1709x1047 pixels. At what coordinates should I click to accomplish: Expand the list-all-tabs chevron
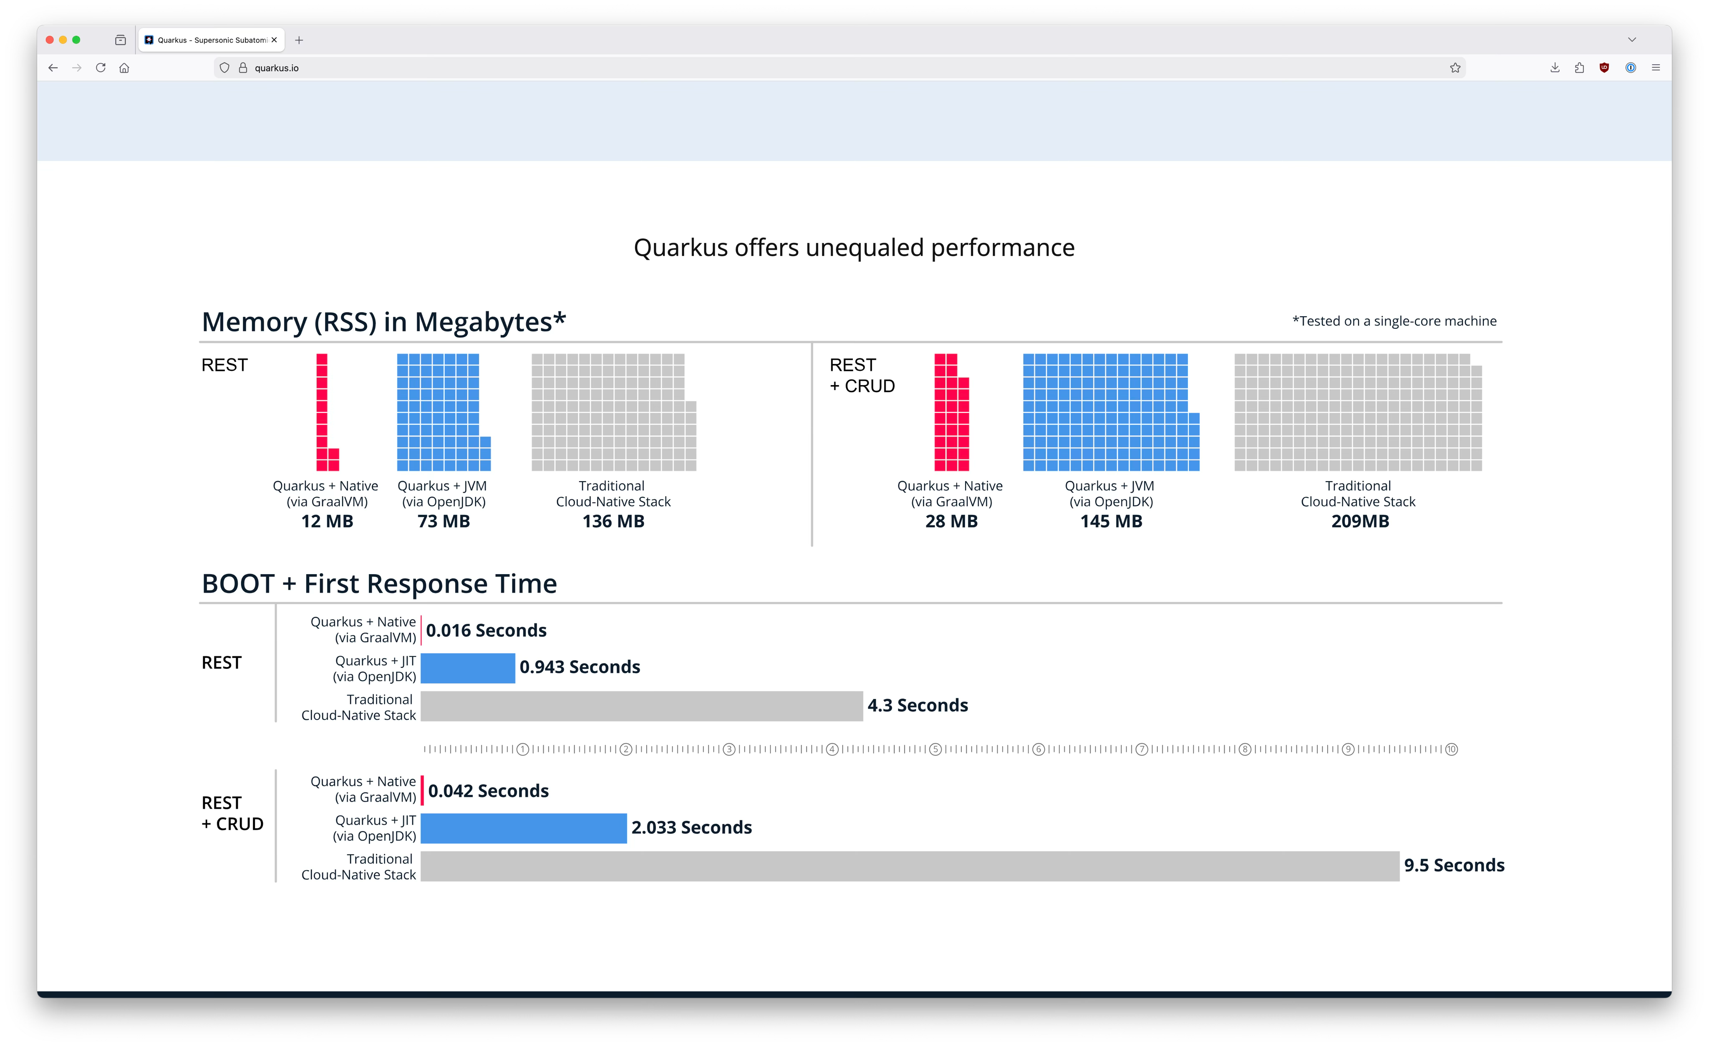(1632, 40)
